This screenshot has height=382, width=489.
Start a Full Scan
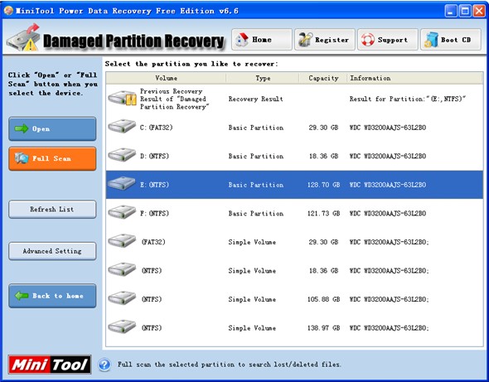(x=52, y=159)
